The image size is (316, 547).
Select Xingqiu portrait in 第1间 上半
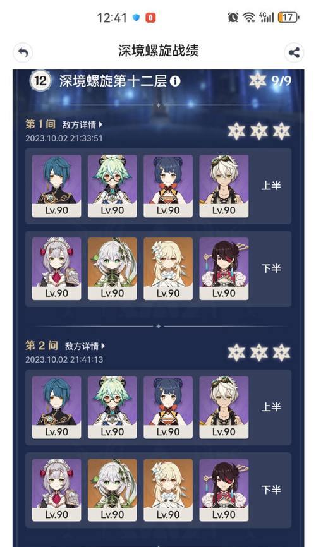tap(57, 186)
